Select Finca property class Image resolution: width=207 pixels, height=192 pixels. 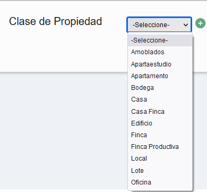point(160,135)
